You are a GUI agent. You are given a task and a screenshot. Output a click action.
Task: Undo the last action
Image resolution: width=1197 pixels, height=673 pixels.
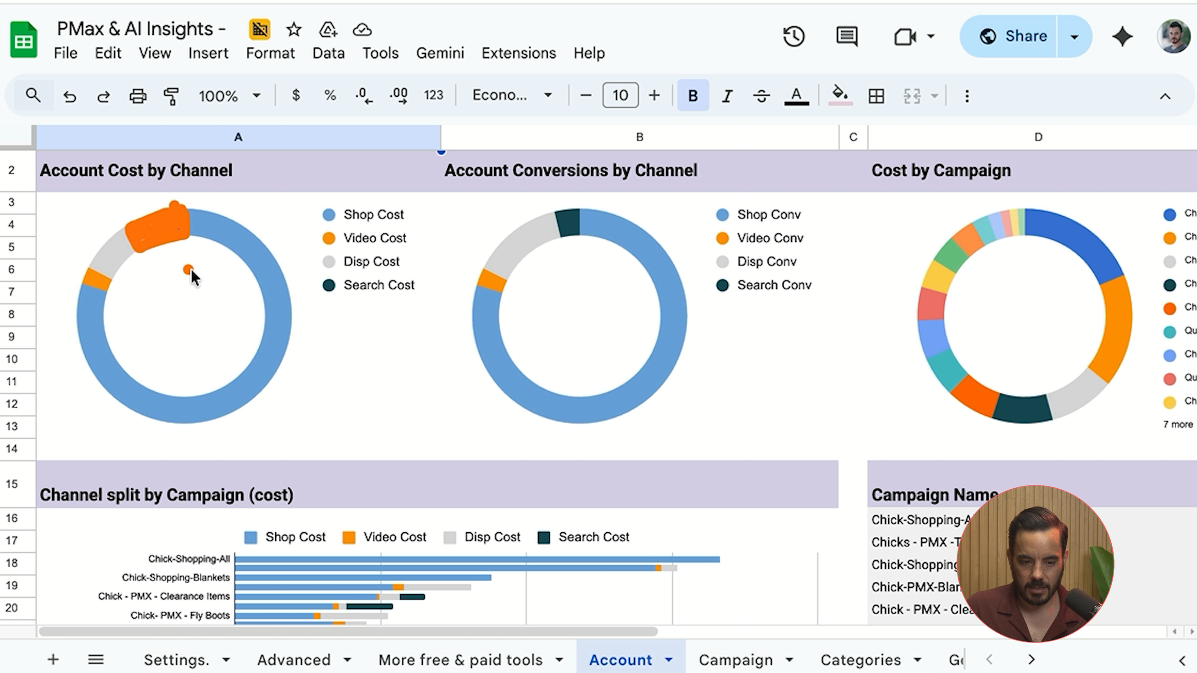click(x=69, y=96)
